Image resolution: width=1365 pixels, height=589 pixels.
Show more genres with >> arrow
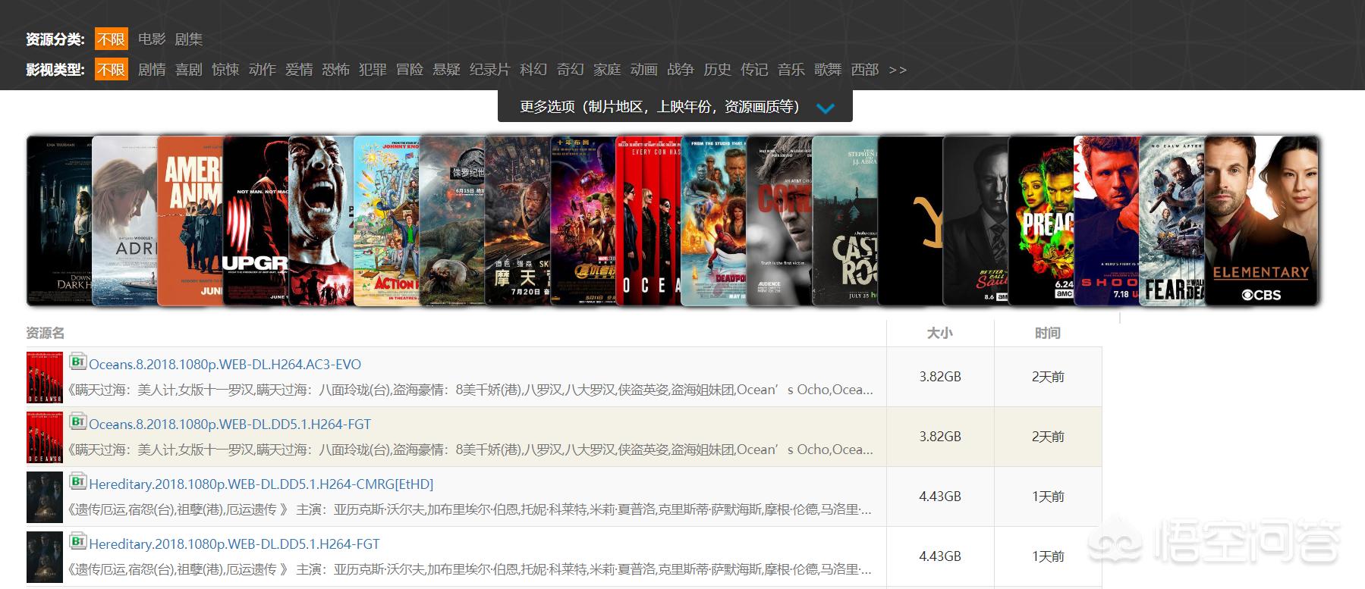(898, 70)
